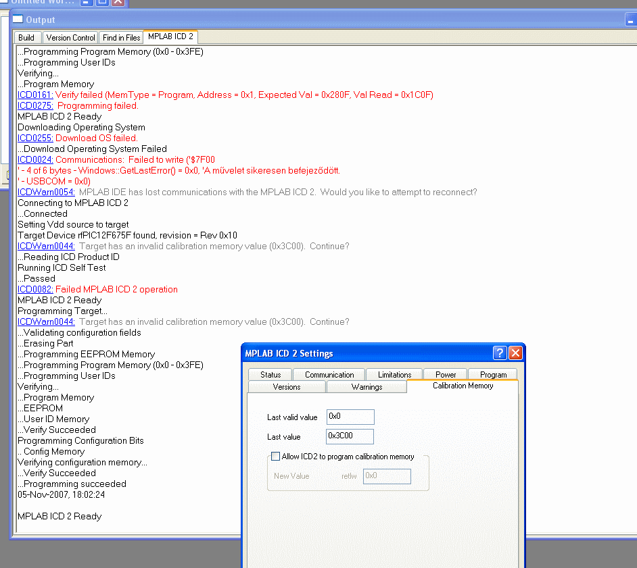
Task: Click the help button in ICD 2 Settings title bar
Action: [x=500, y=353]
